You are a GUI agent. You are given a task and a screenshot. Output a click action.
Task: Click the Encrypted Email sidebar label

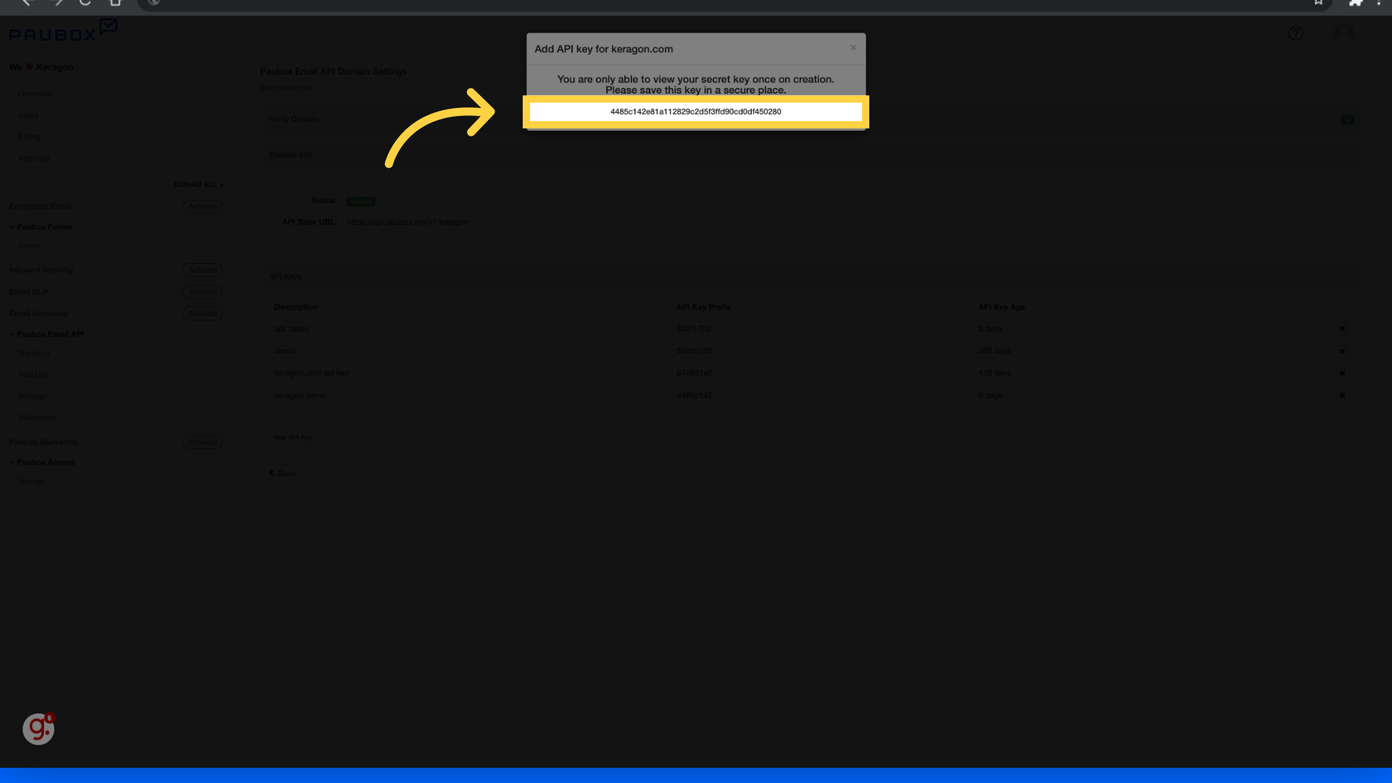(40, 207)
